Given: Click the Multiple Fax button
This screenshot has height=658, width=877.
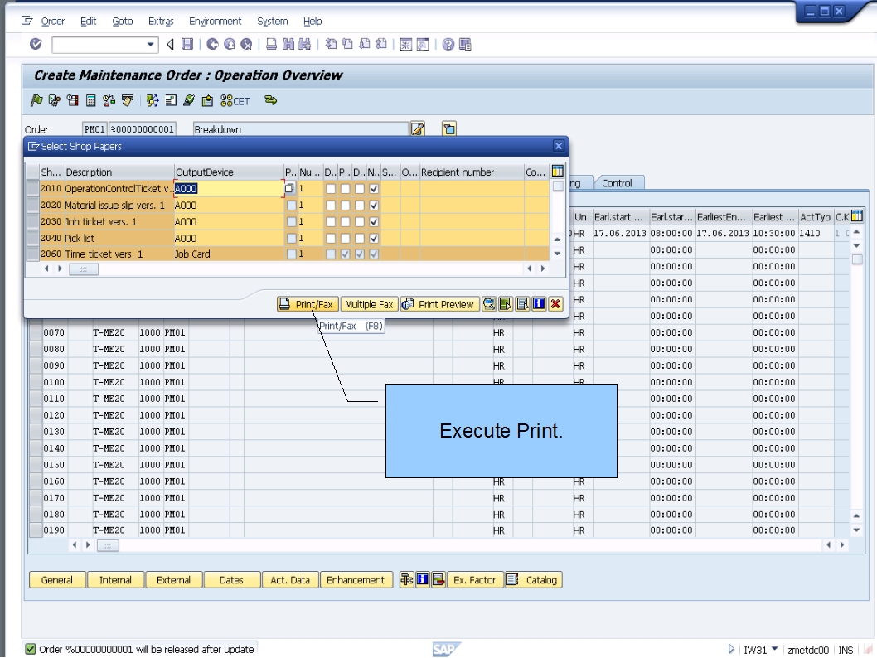Looking at the screenshot, I should (368, 304).
